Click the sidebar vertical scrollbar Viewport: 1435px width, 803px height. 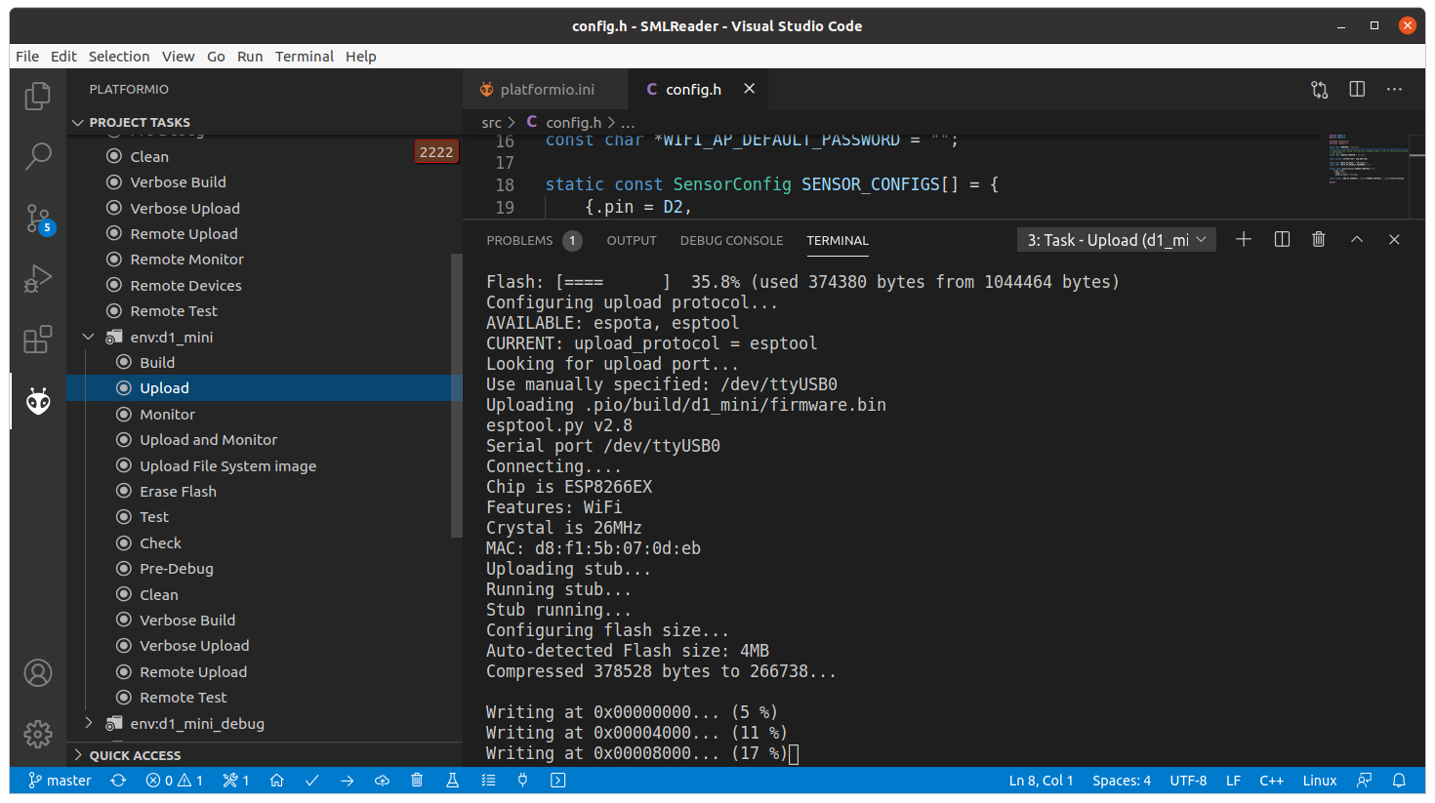click(x=456, y=395)
